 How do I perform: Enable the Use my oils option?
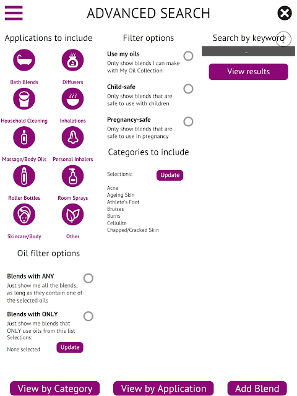[x=188, y=56]
